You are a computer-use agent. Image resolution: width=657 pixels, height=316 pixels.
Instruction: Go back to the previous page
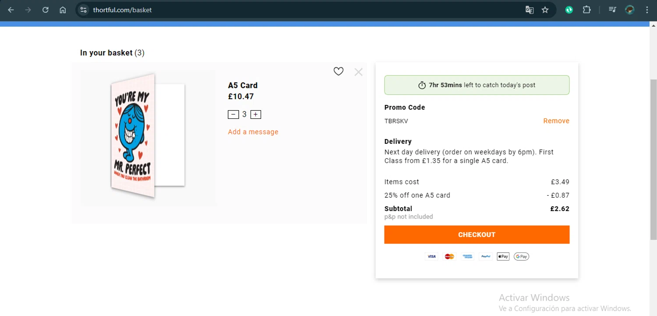[x=11, y=10]
